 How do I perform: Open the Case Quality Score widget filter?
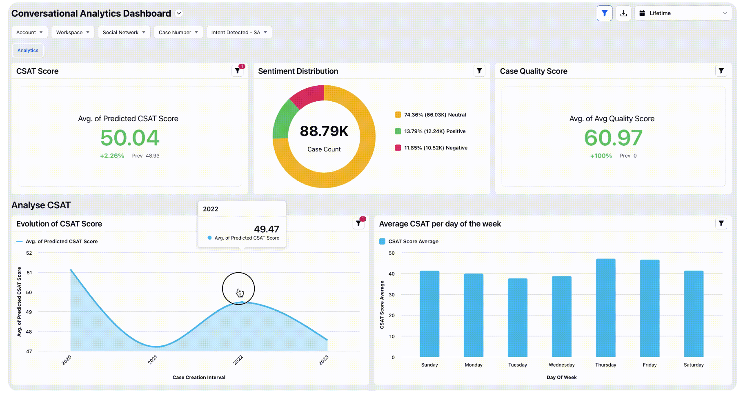coord(721,71)
